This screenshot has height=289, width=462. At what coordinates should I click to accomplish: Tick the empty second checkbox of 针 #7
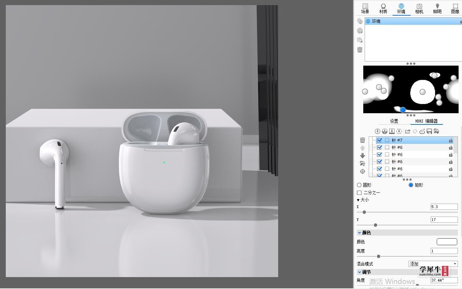click(x=387, y=140)
